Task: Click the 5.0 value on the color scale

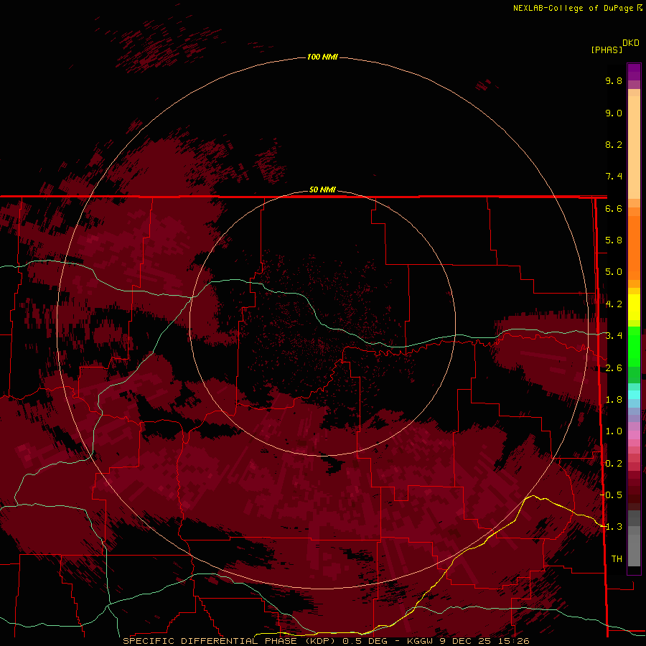Action: point(614,272)
